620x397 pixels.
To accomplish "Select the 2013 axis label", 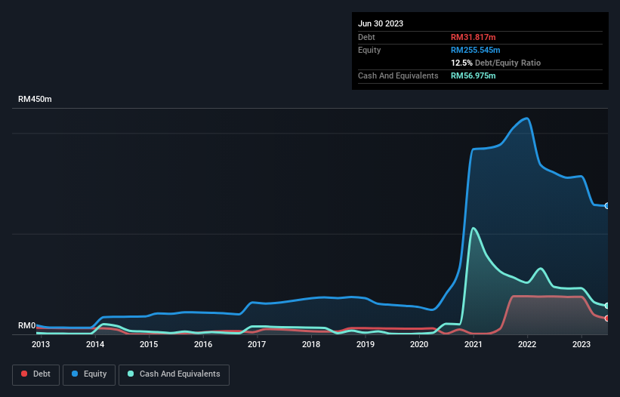I will click(41, 344).
